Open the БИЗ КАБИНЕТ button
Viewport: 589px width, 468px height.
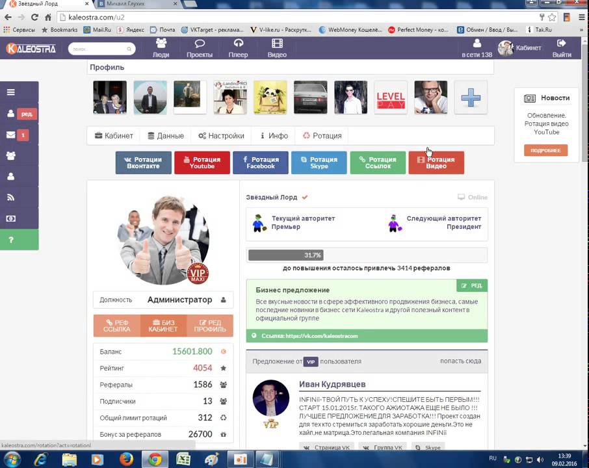[163, 326]
